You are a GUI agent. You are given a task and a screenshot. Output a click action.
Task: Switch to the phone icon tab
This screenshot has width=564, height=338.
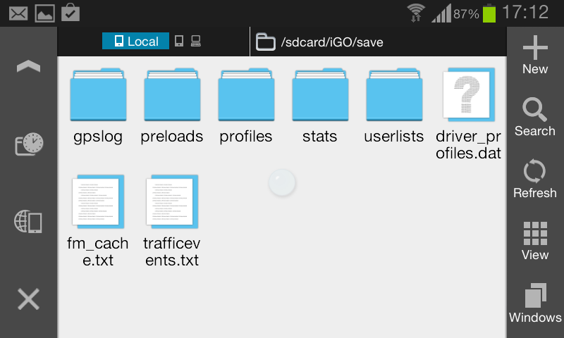[x=179, y=42]
